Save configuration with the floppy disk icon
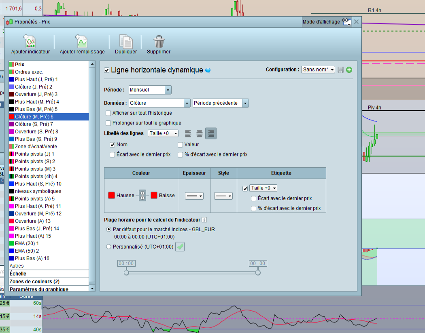The image size is (425, 333). point(341,70)
